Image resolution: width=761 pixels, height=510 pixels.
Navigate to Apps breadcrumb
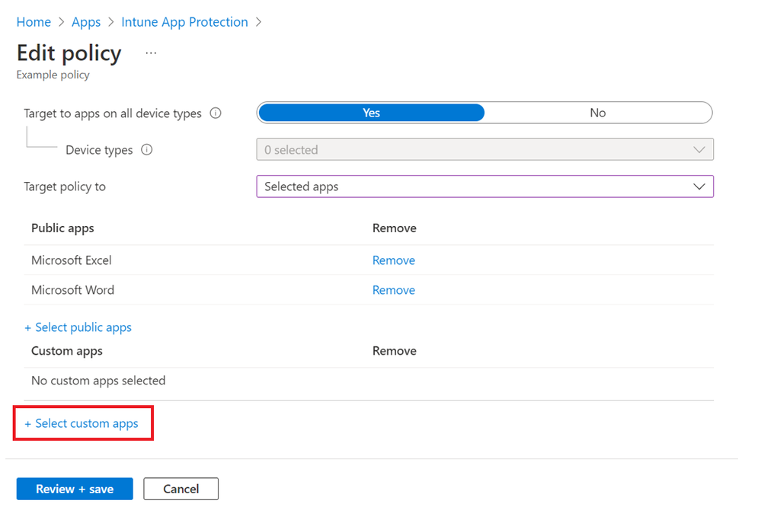coord(86,22)
